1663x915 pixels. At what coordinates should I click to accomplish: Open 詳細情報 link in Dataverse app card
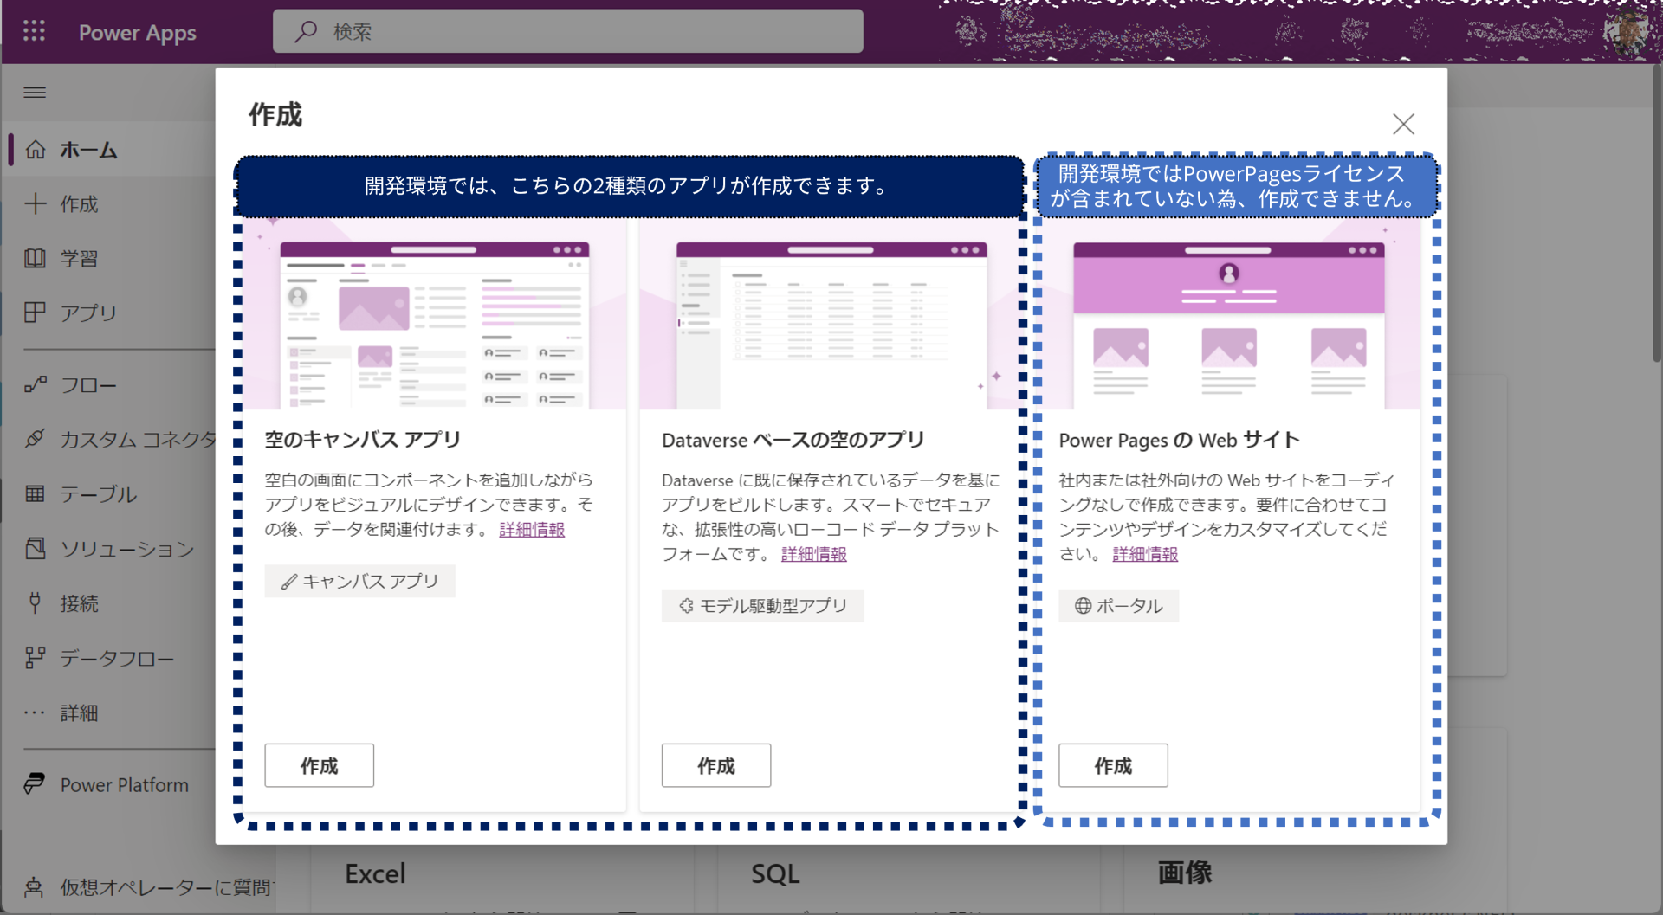point(814,554)
